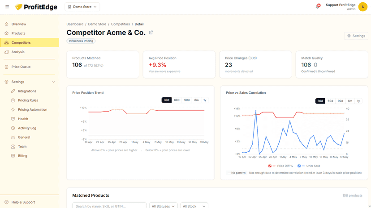Click the +9.3% Avg Price Position value
Image resolution: width=371 pixels, height=208 pixels.
point(157,65)
